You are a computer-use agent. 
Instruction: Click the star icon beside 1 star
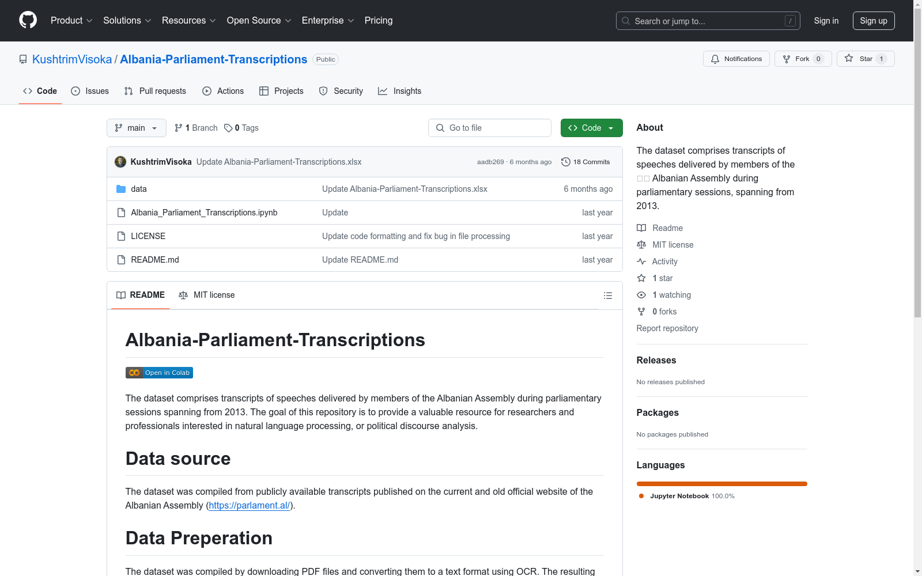[x=641, y=278]
